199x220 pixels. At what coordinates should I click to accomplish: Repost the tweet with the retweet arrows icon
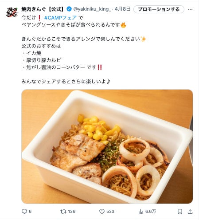63,212
